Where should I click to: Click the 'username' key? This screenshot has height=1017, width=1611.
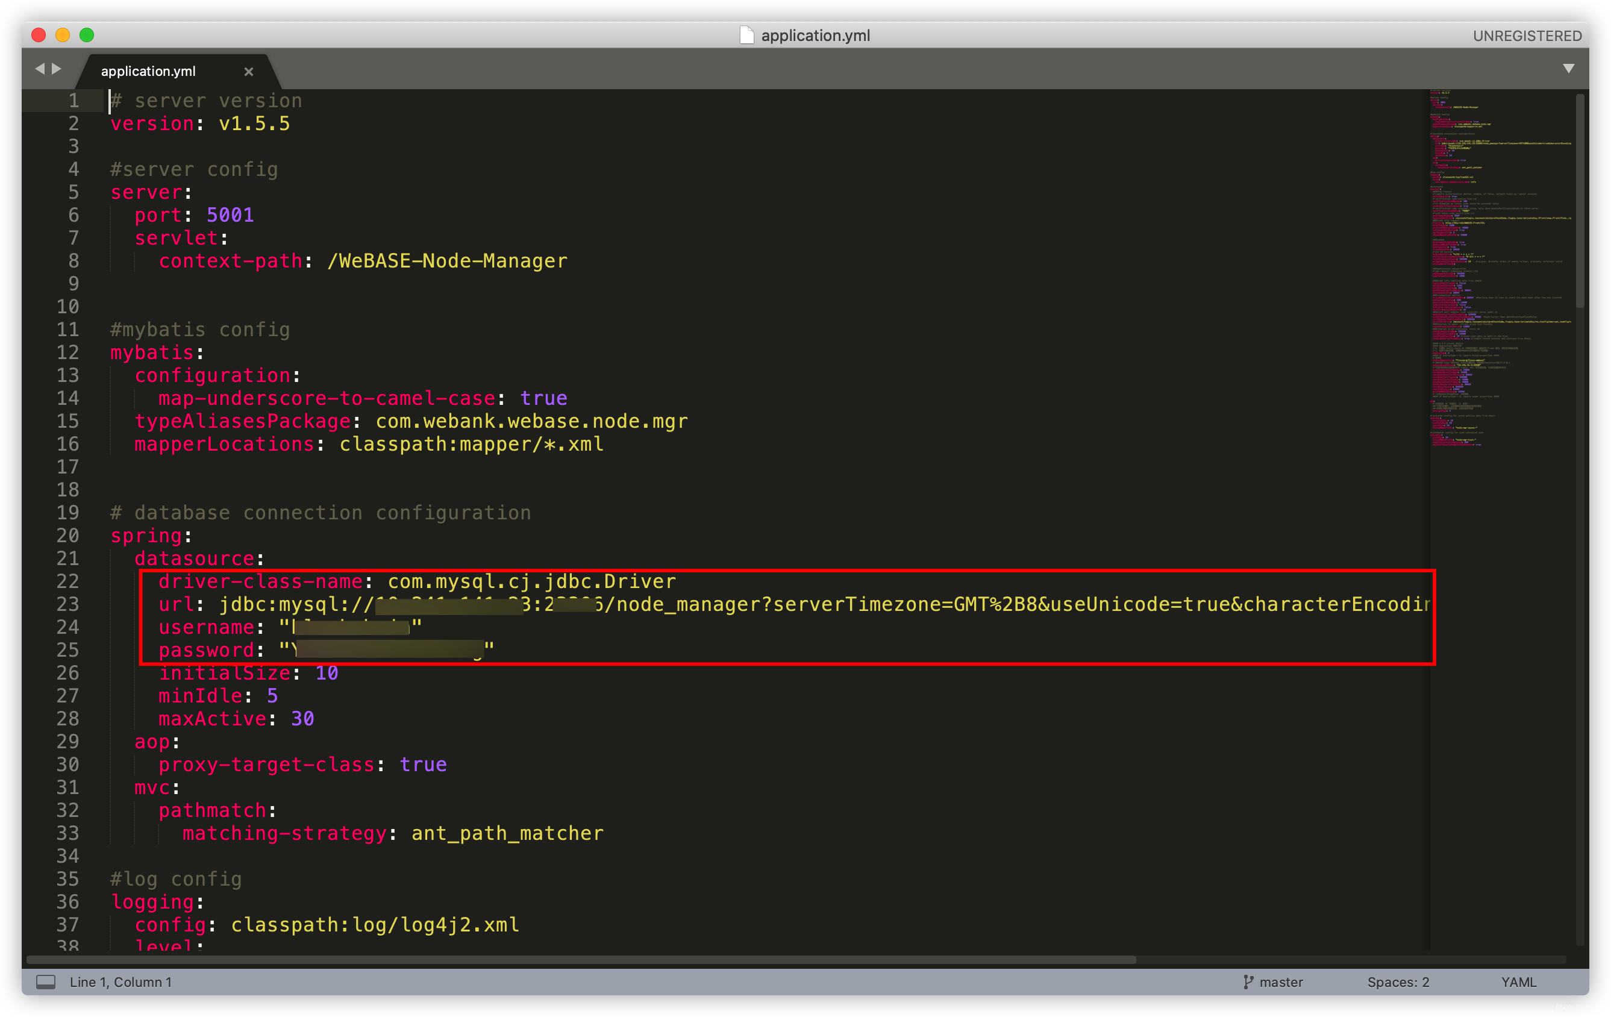[x=206, y=628]
